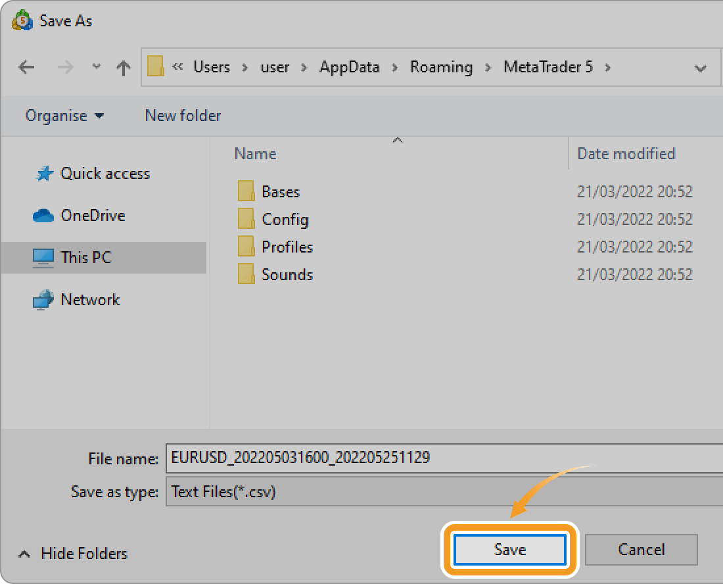Click the Cancel button
This screenshot has width=723, height=584.
click(641, 549)
